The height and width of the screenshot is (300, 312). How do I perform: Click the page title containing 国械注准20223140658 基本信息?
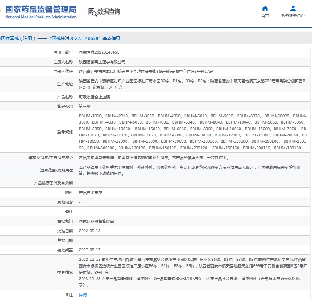60,38
